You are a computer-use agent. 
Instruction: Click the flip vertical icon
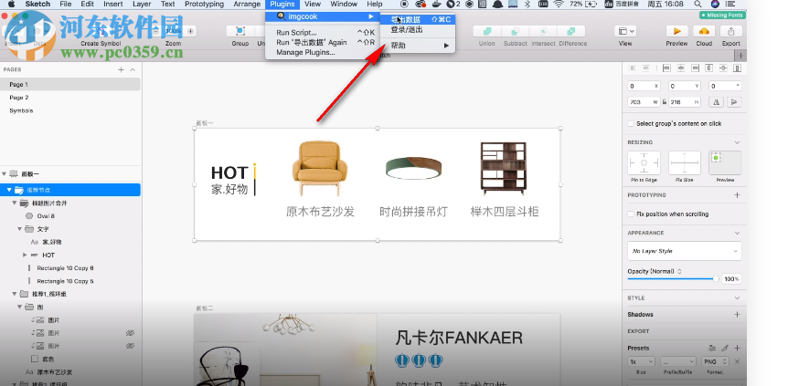point(734,102)
